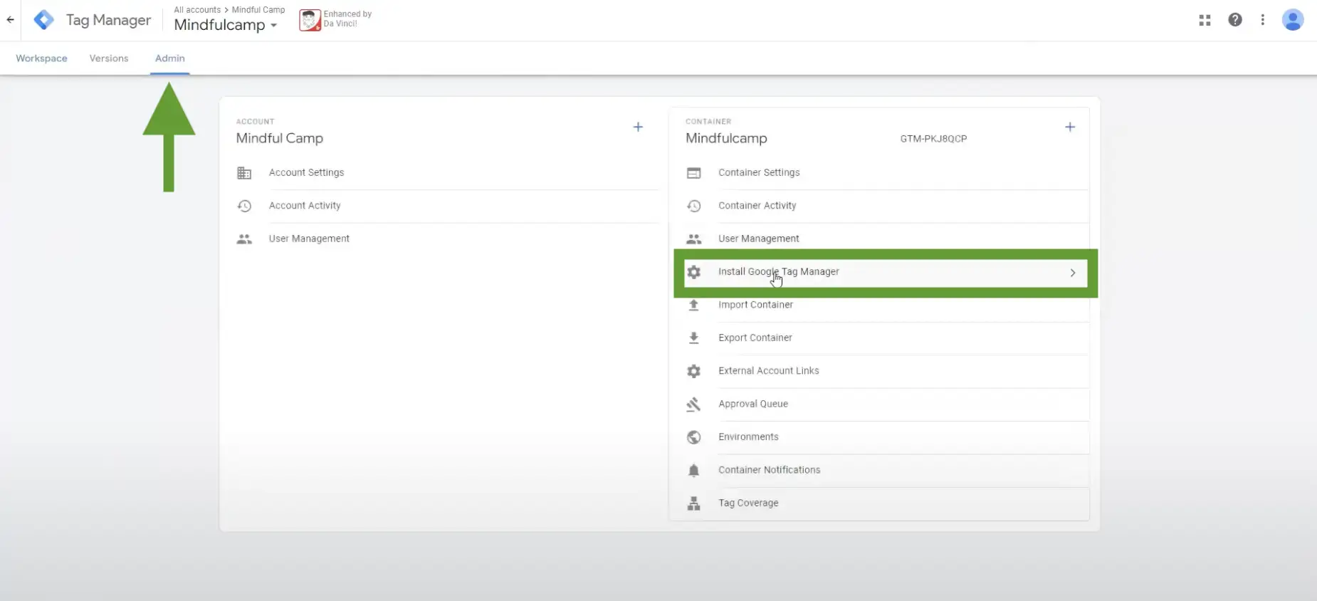Click the back arrow next to Tag Manager
1317x601 pixels.
(x=10, y=20)
